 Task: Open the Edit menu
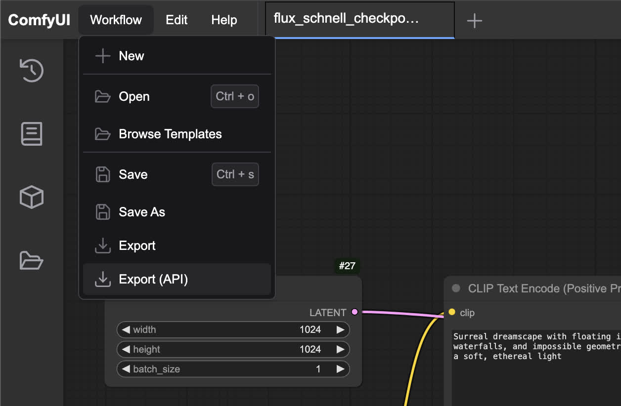(177, 20)
